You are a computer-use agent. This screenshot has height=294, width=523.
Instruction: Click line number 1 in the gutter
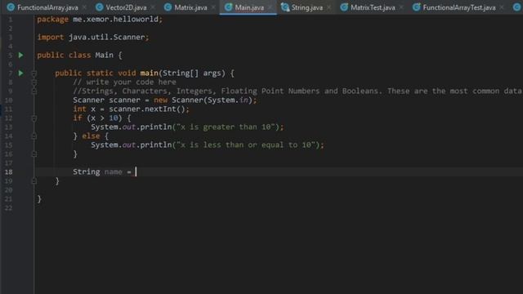point(11,20)
